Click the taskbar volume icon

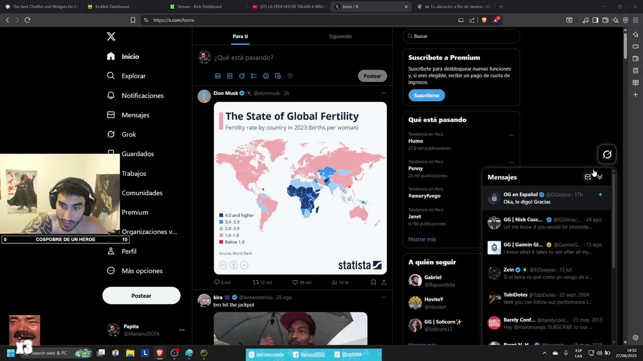click(599, 353)
